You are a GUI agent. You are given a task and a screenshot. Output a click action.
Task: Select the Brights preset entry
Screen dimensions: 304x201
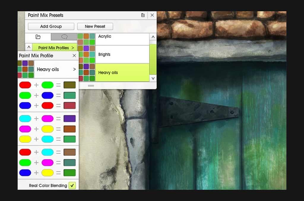tap(119, 54)
